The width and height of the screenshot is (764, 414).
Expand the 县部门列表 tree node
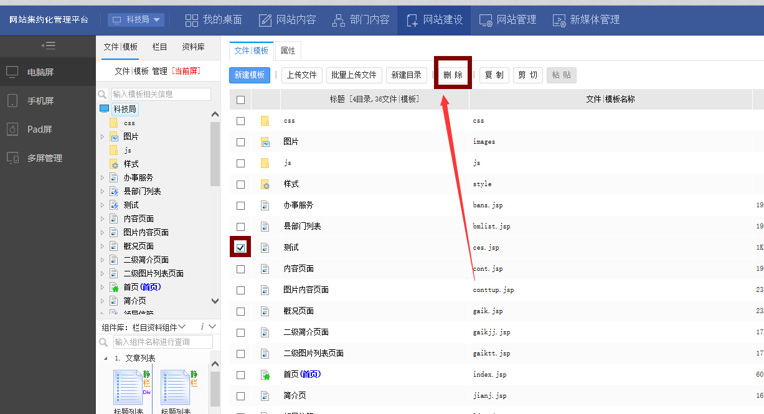102,191
